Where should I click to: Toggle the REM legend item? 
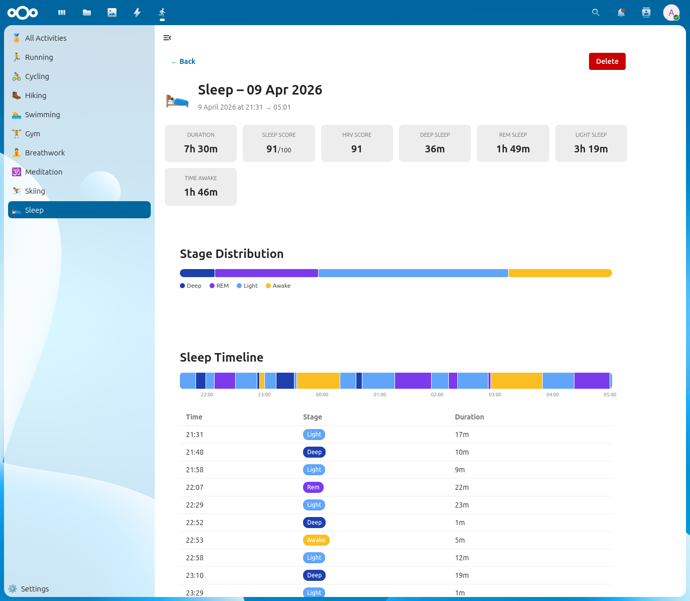pyautogui.click(x=219, y=285)
